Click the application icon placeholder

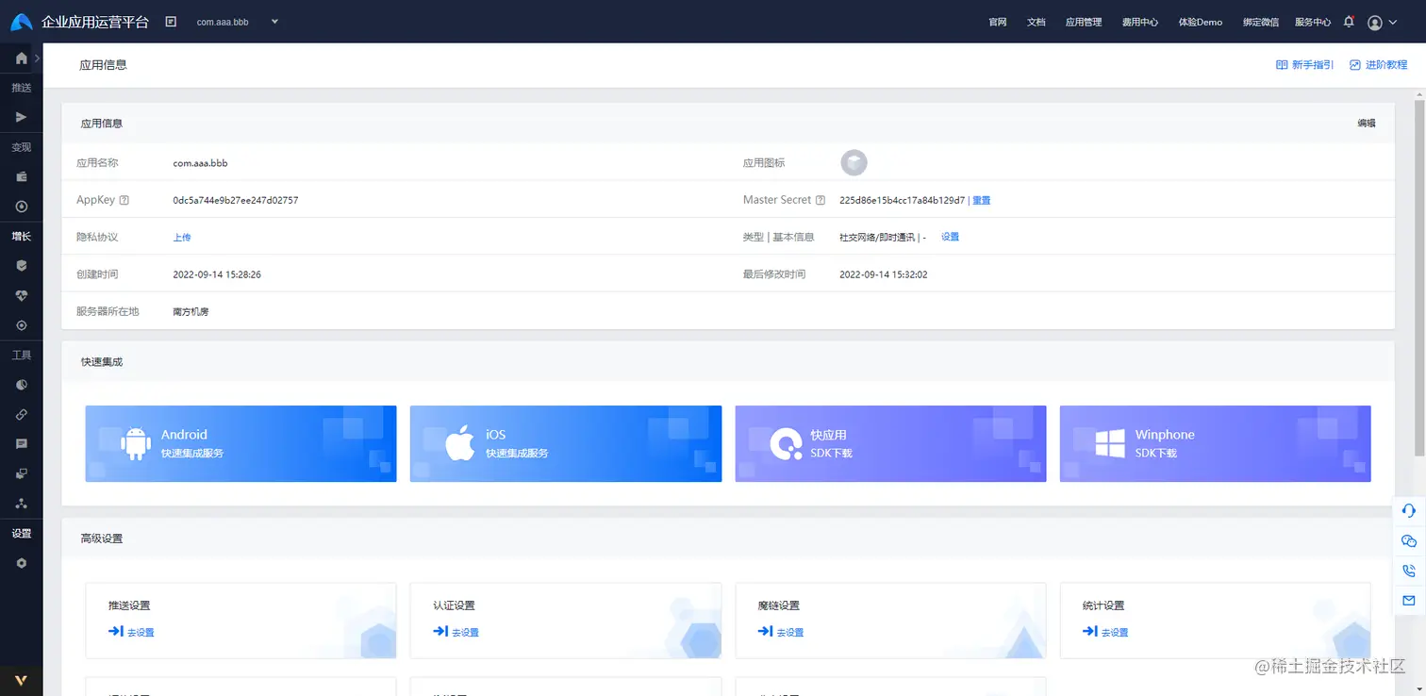[x=854, y=163]
